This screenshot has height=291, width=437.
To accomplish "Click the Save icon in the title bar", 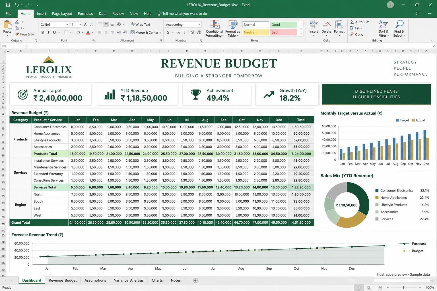I will click(8, 5).
